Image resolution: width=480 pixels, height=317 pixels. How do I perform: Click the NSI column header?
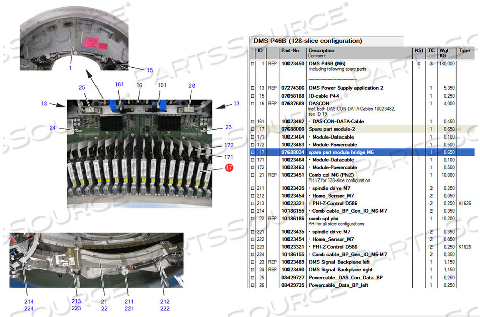click(419, 53)
